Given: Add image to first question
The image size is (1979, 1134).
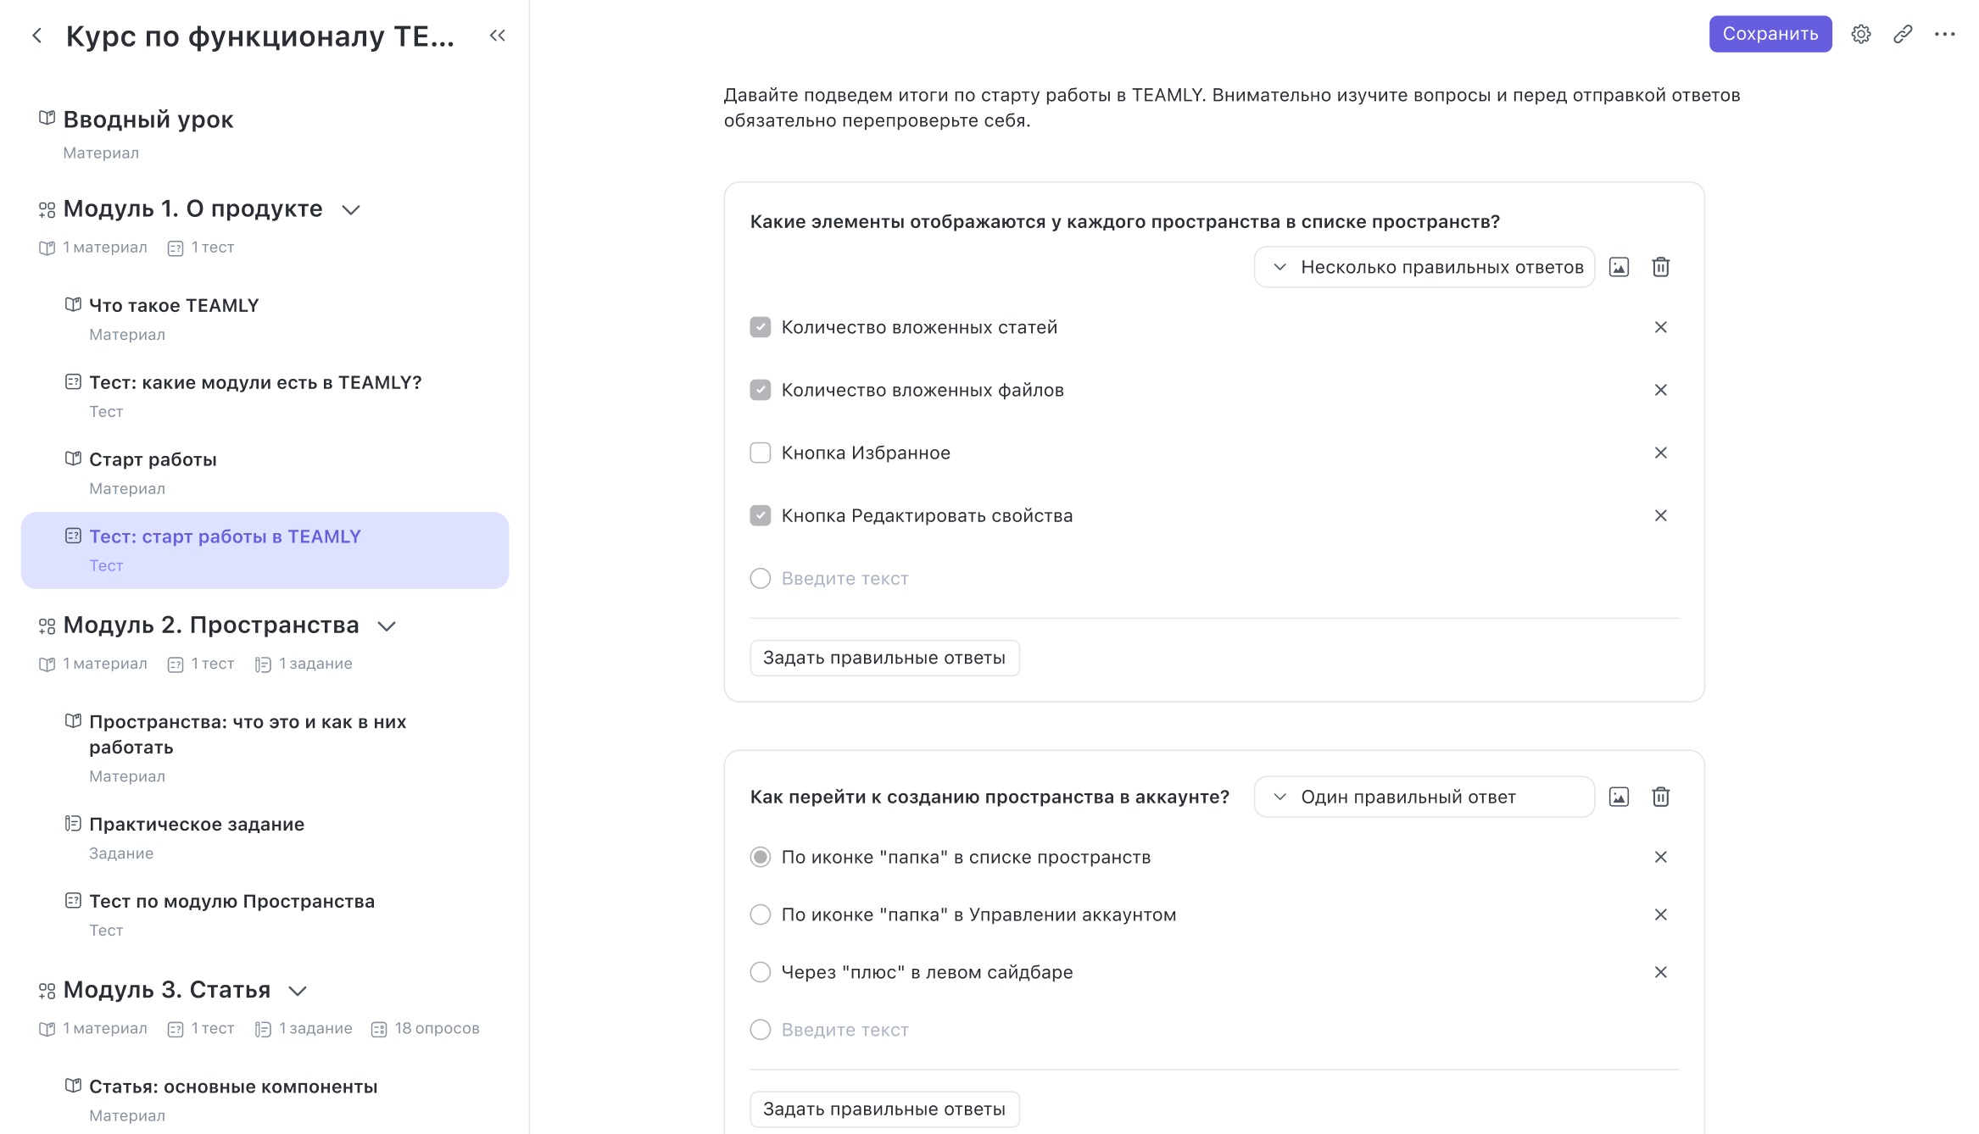Looking at the screenshot, I should tap(1619, 267).
